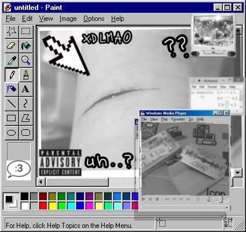Skip to previous track in Media Player
The image size is (246, 232).
coord(167,199)
